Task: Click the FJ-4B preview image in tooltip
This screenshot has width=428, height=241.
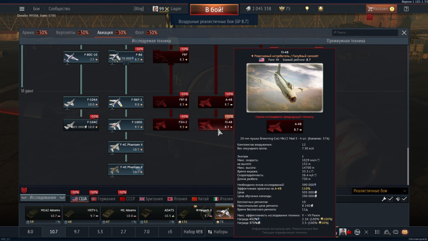Action: [x=285, y=88]
